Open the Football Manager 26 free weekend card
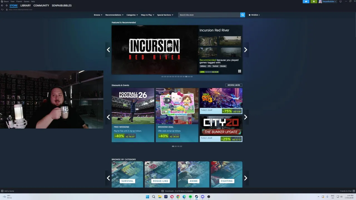Image resolution: width=356 pixels, height=200 pixels. pos(133,115)
